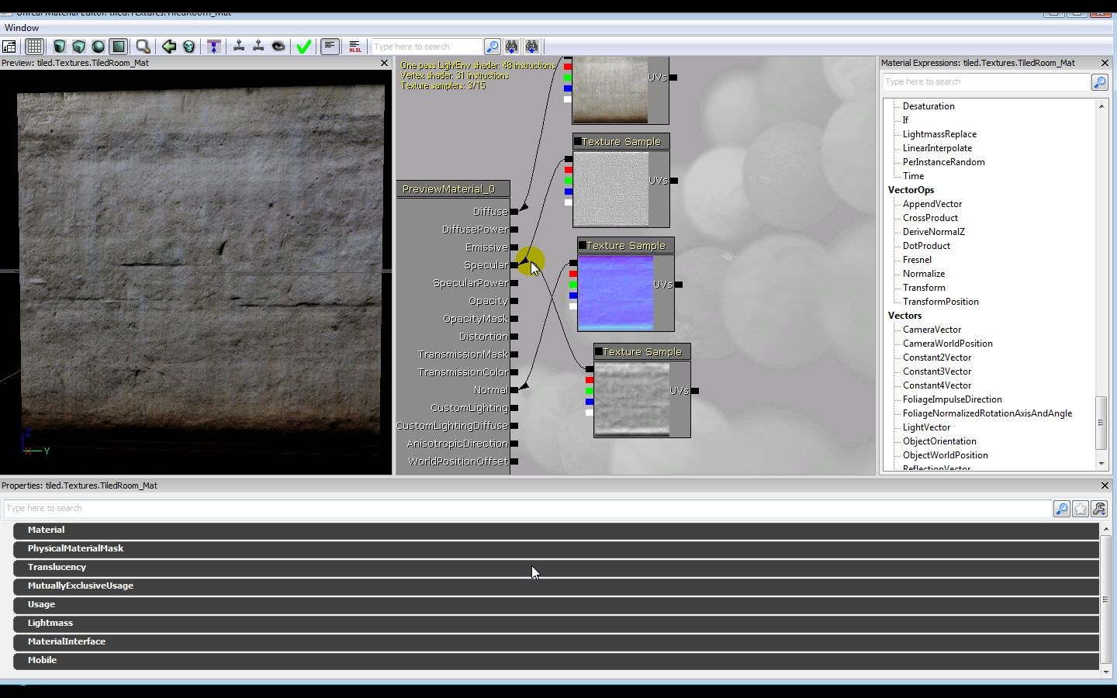
Task: Click the second binoculars search icon
Action: click(532, 47)
